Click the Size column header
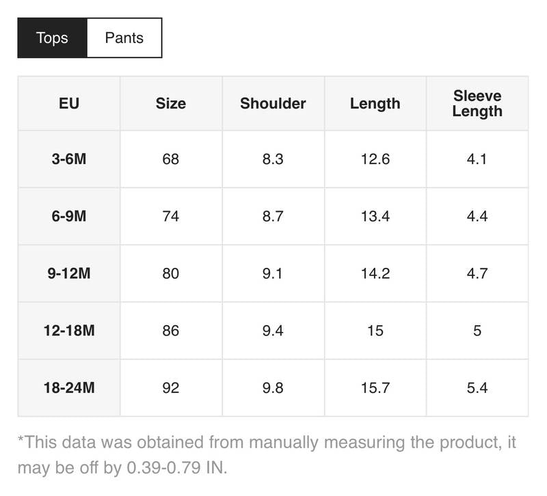Image resolution: width=547 pixels, height=496 pixels. (170, 104)
